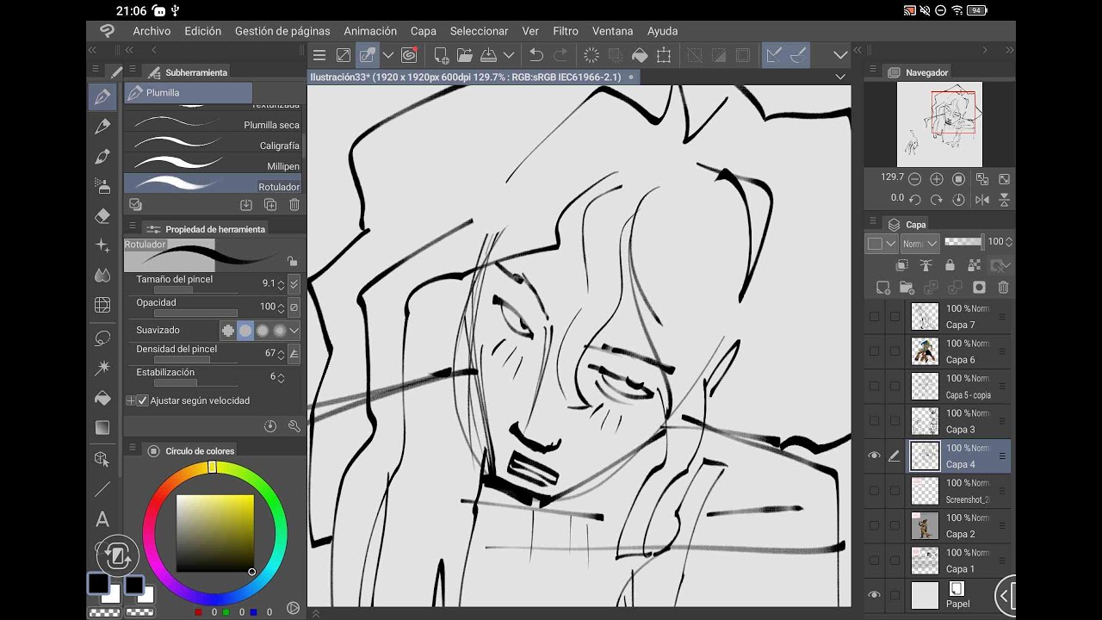1102x620 pixels.
Task: Open the Archivo menu
Action: click(x=152, y=31)
